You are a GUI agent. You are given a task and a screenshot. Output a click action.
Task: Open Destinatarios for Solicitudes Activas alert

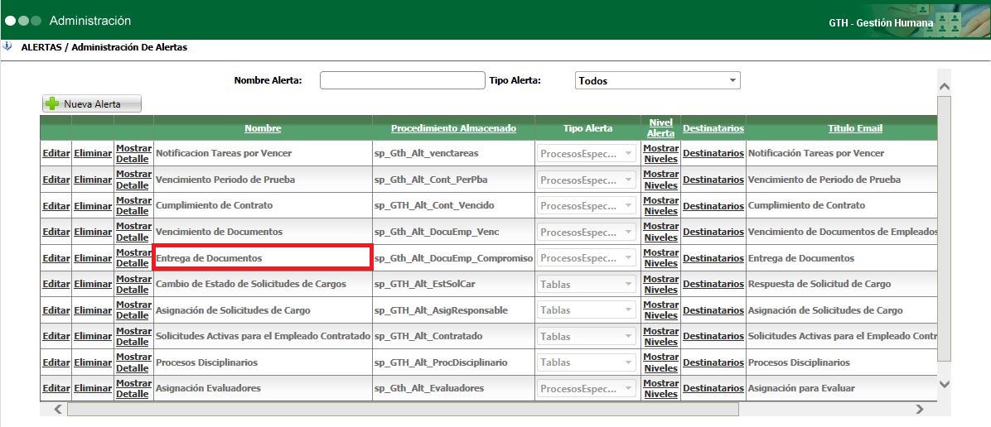713,337
